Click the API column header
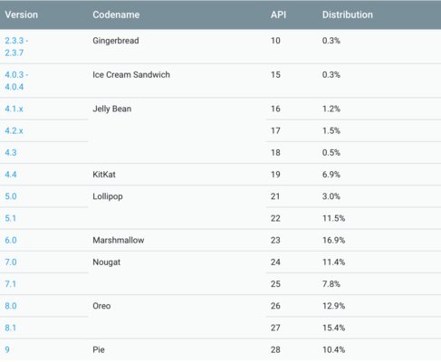441x362 pixels. click(278, 14)
